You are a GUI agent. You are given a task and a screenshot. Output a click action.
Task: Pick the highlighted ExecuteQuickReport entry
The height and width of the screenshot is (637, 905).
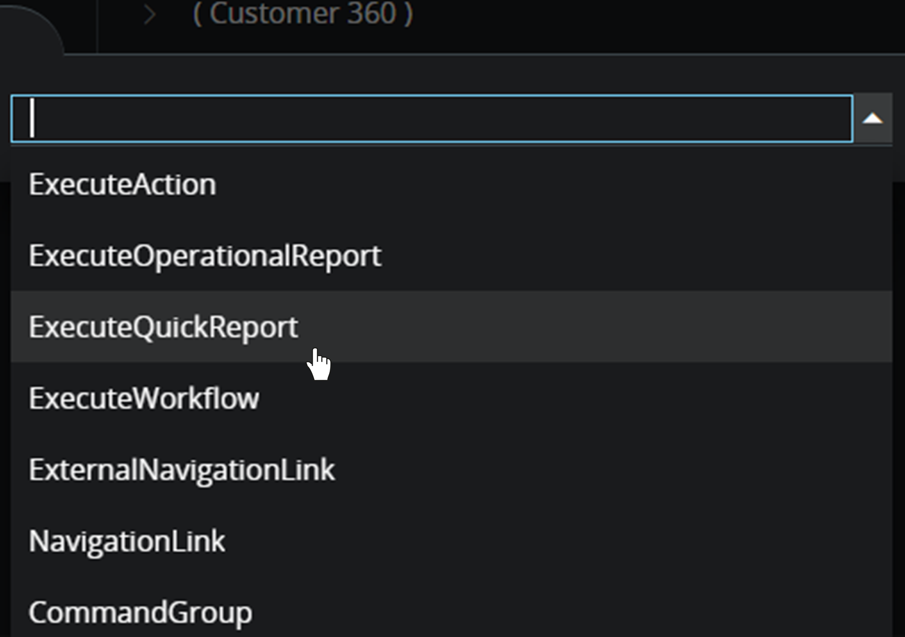pos(164,327)
